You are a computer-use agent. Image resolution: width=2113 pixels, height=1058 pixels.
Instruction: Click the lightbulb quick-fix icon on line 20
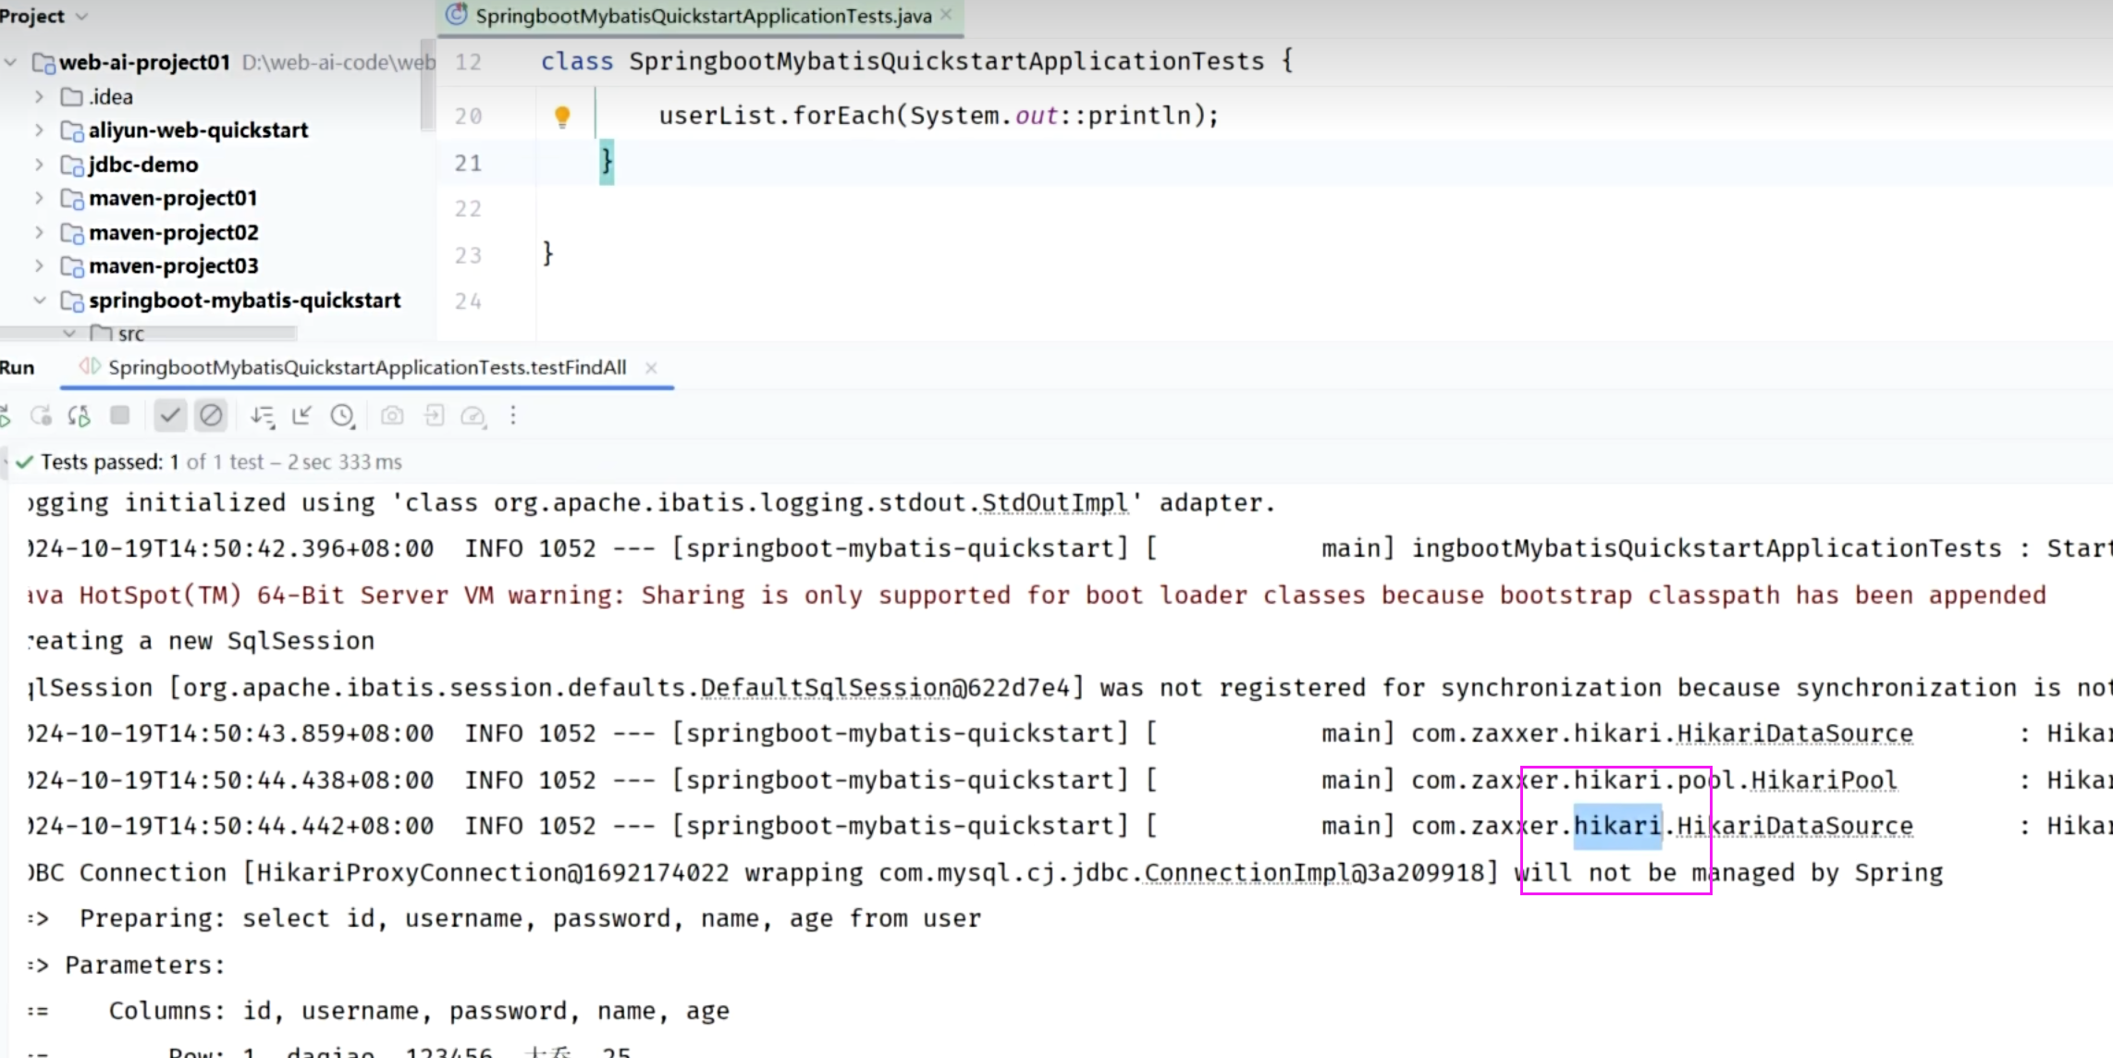(562, 116)
